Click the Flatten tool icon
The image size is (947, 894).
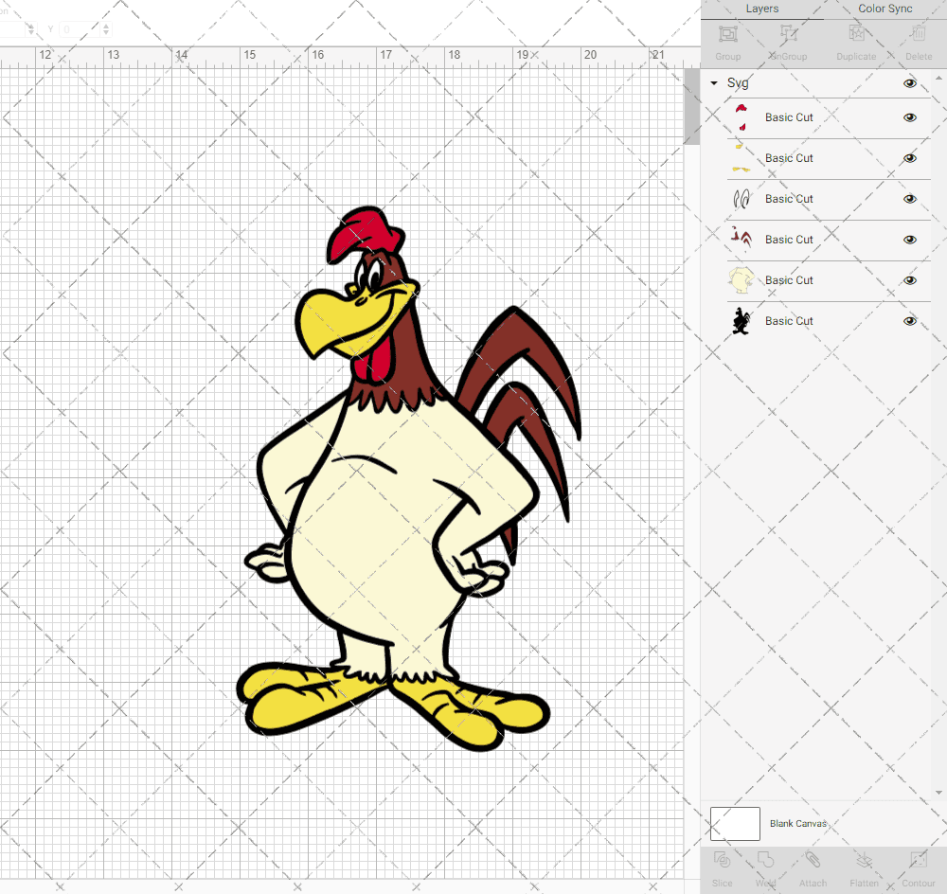coord(865,860)
